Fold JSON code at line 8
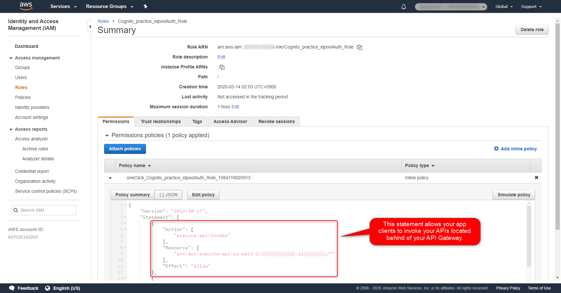This screenshot has height=293, width=561. pos(125,248)
